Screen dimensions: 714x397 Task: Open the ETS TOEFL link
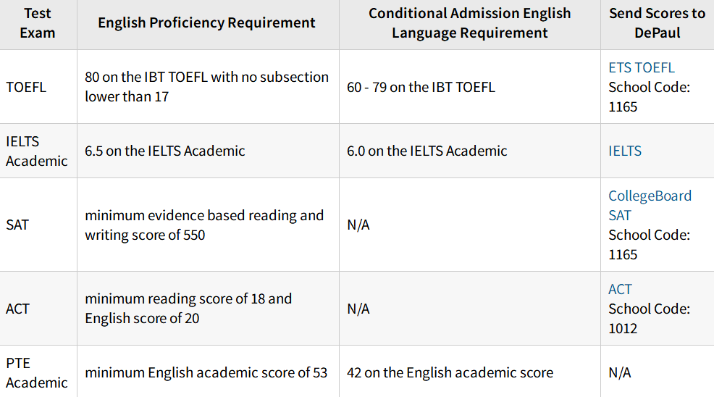[641, 67]
